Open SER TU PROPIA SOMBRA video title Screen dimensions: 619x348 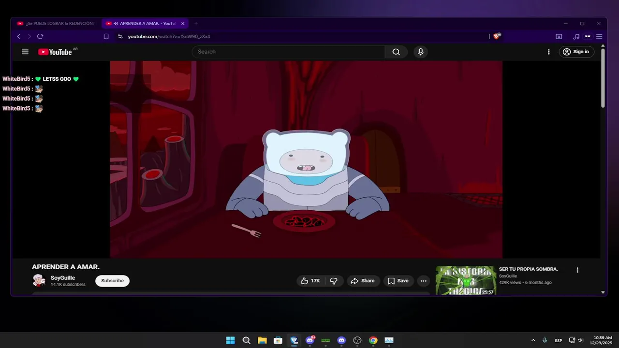[x=529, y=269]
